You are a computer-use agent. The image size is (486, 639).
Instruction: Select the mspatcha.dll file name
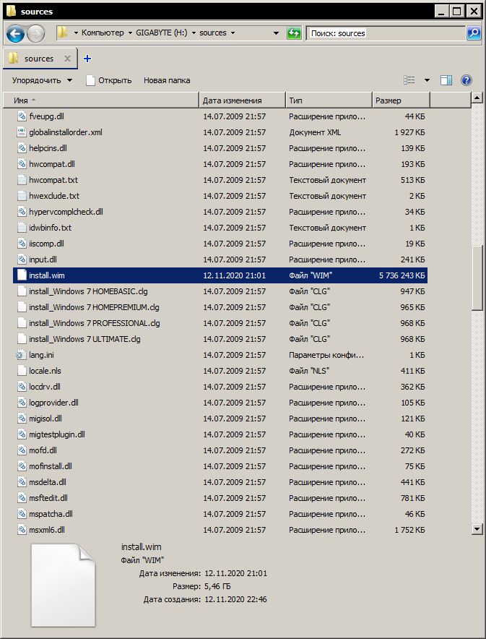coord(51,514)
